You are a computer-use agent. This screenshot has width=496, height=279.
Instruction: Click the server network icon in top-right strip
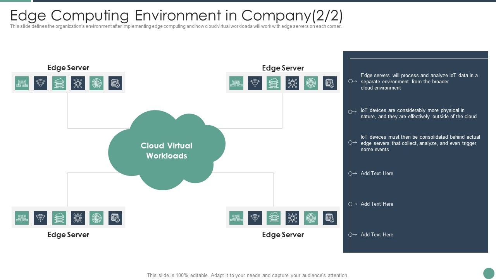236,83
